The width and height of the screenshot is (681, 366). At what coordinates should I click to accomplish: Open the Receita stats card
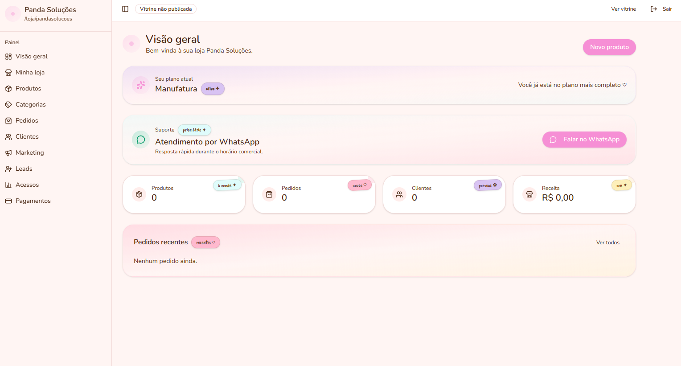[x=574, y=194]
